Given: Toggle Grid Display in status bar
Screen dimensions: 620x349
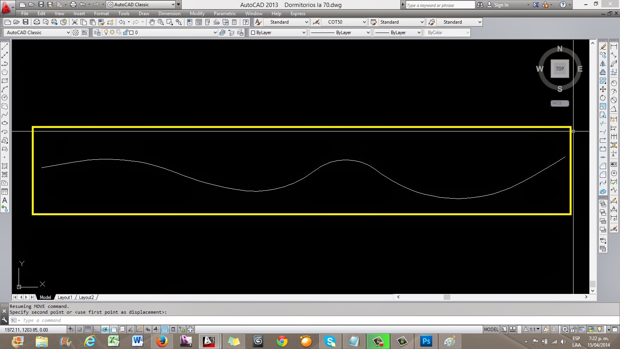Looking at the screenshot, I should click(88, 329).
